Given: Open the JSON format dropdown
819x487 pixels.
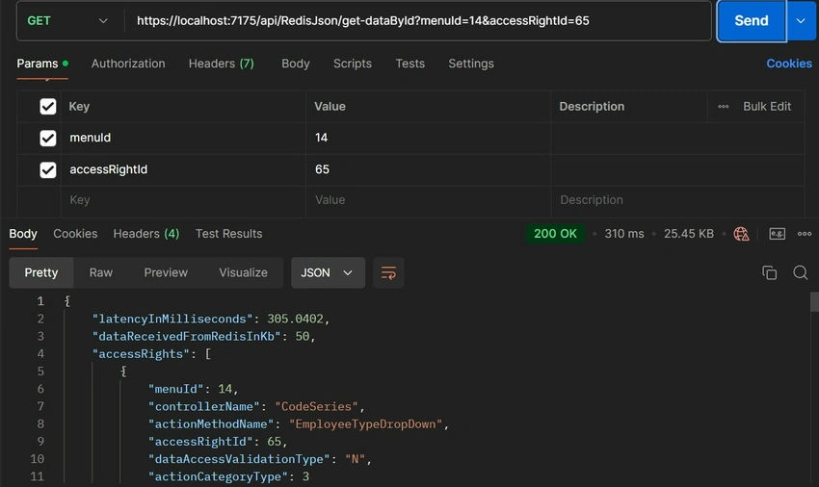Looking at the screenshot, I should tap(328, 273).
